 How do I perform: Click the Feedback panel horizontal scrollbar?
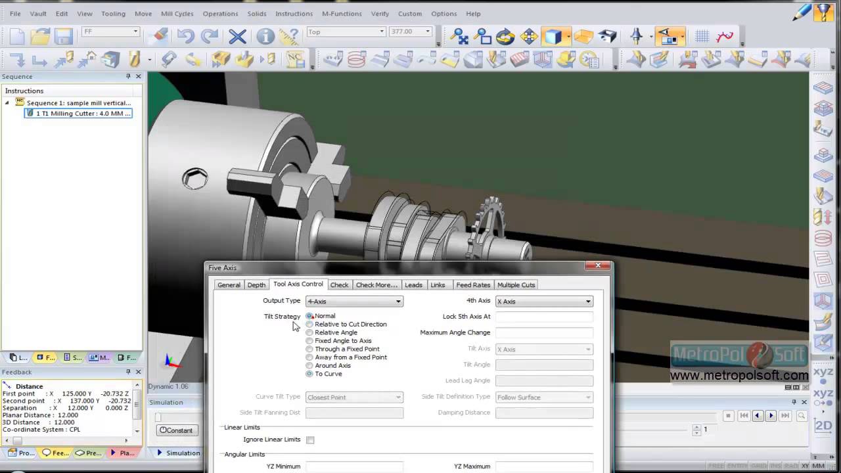68,440
